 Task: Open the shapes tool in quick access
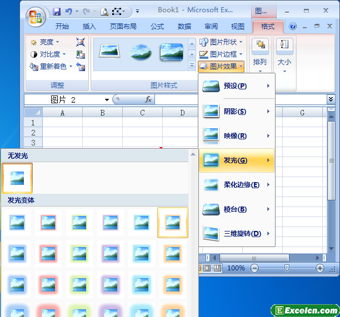pyautogui.click(x=117, y=11)
